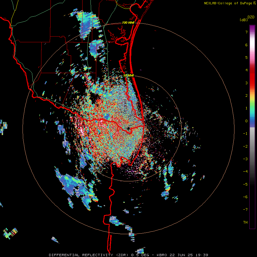The width and height of the screenshot is (257, 257).
Task: Click the TH threshold label on the scale
Action: point(245,222)
